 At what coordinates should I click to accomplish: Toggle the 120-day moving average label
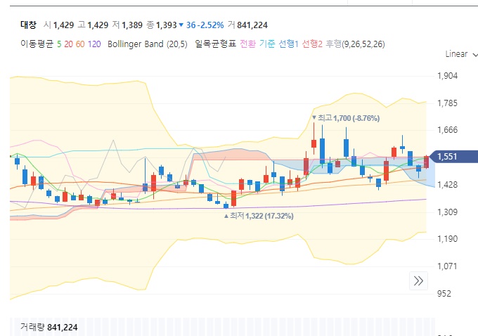tap(94, 44)
